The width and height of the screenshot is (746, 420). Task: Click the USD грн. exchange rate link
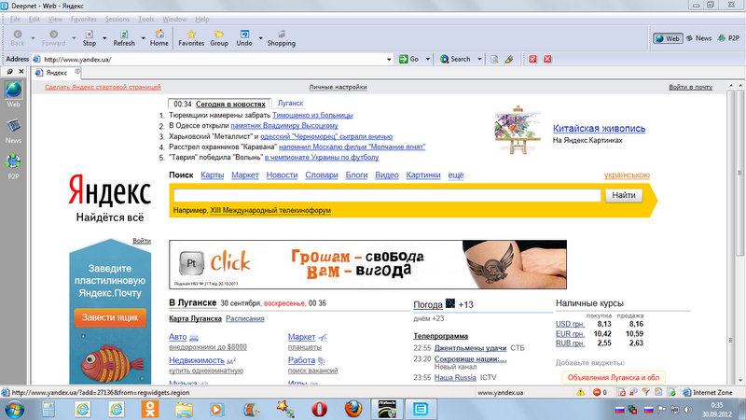coord(570,324)
